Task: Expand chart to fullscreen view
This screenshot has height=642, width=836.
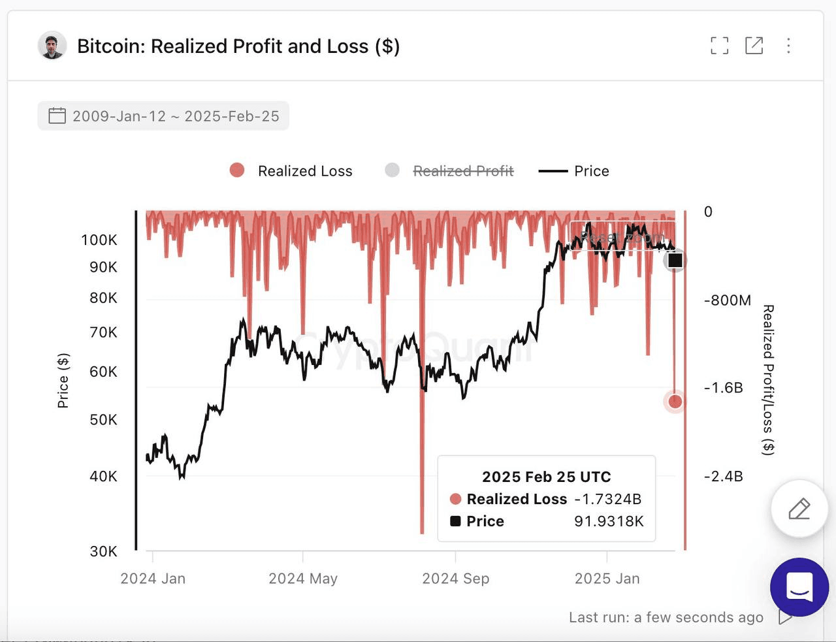Action: [719, 46]
